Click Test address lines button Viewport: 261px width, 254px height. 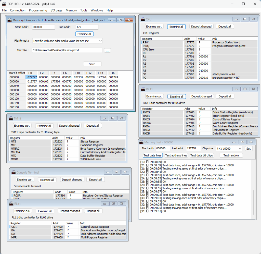click(176, 155)
